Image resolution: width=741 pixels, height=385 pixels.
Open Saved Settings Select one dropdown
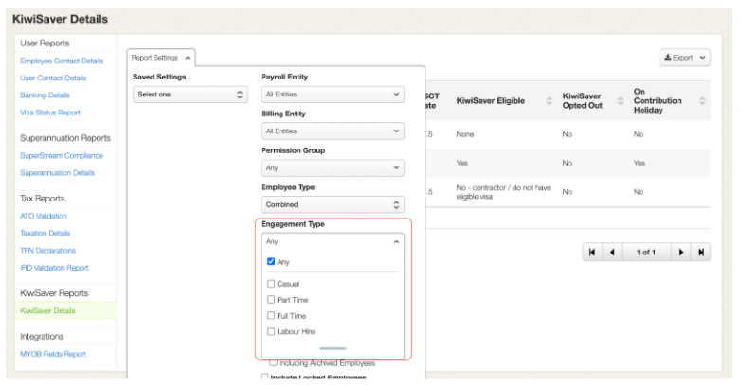tap(188, 95)
